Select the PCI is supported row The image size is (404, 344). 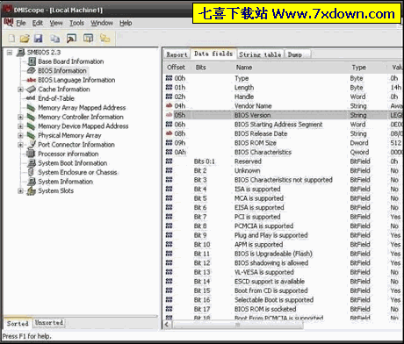pos(284,217)
